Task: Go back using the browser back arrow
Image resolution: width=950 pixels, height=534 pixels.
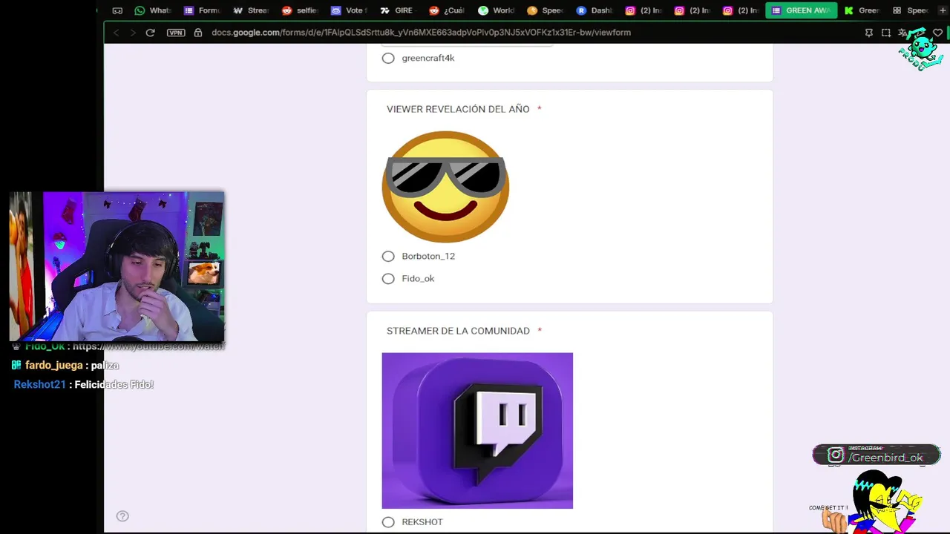Action: (x=116, y=33)
